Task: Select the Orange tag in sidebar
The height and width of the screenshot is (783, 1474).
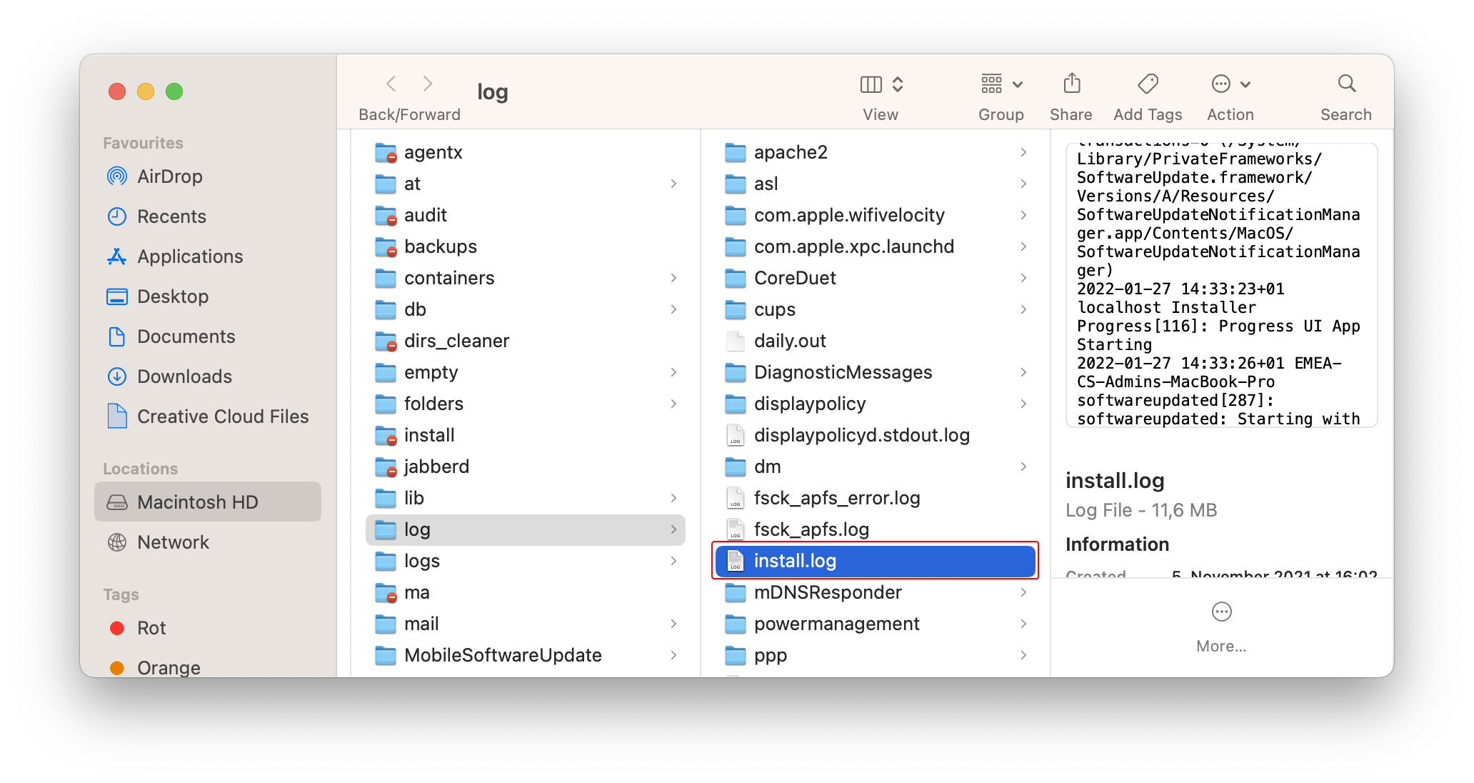Action: (169, 667)
